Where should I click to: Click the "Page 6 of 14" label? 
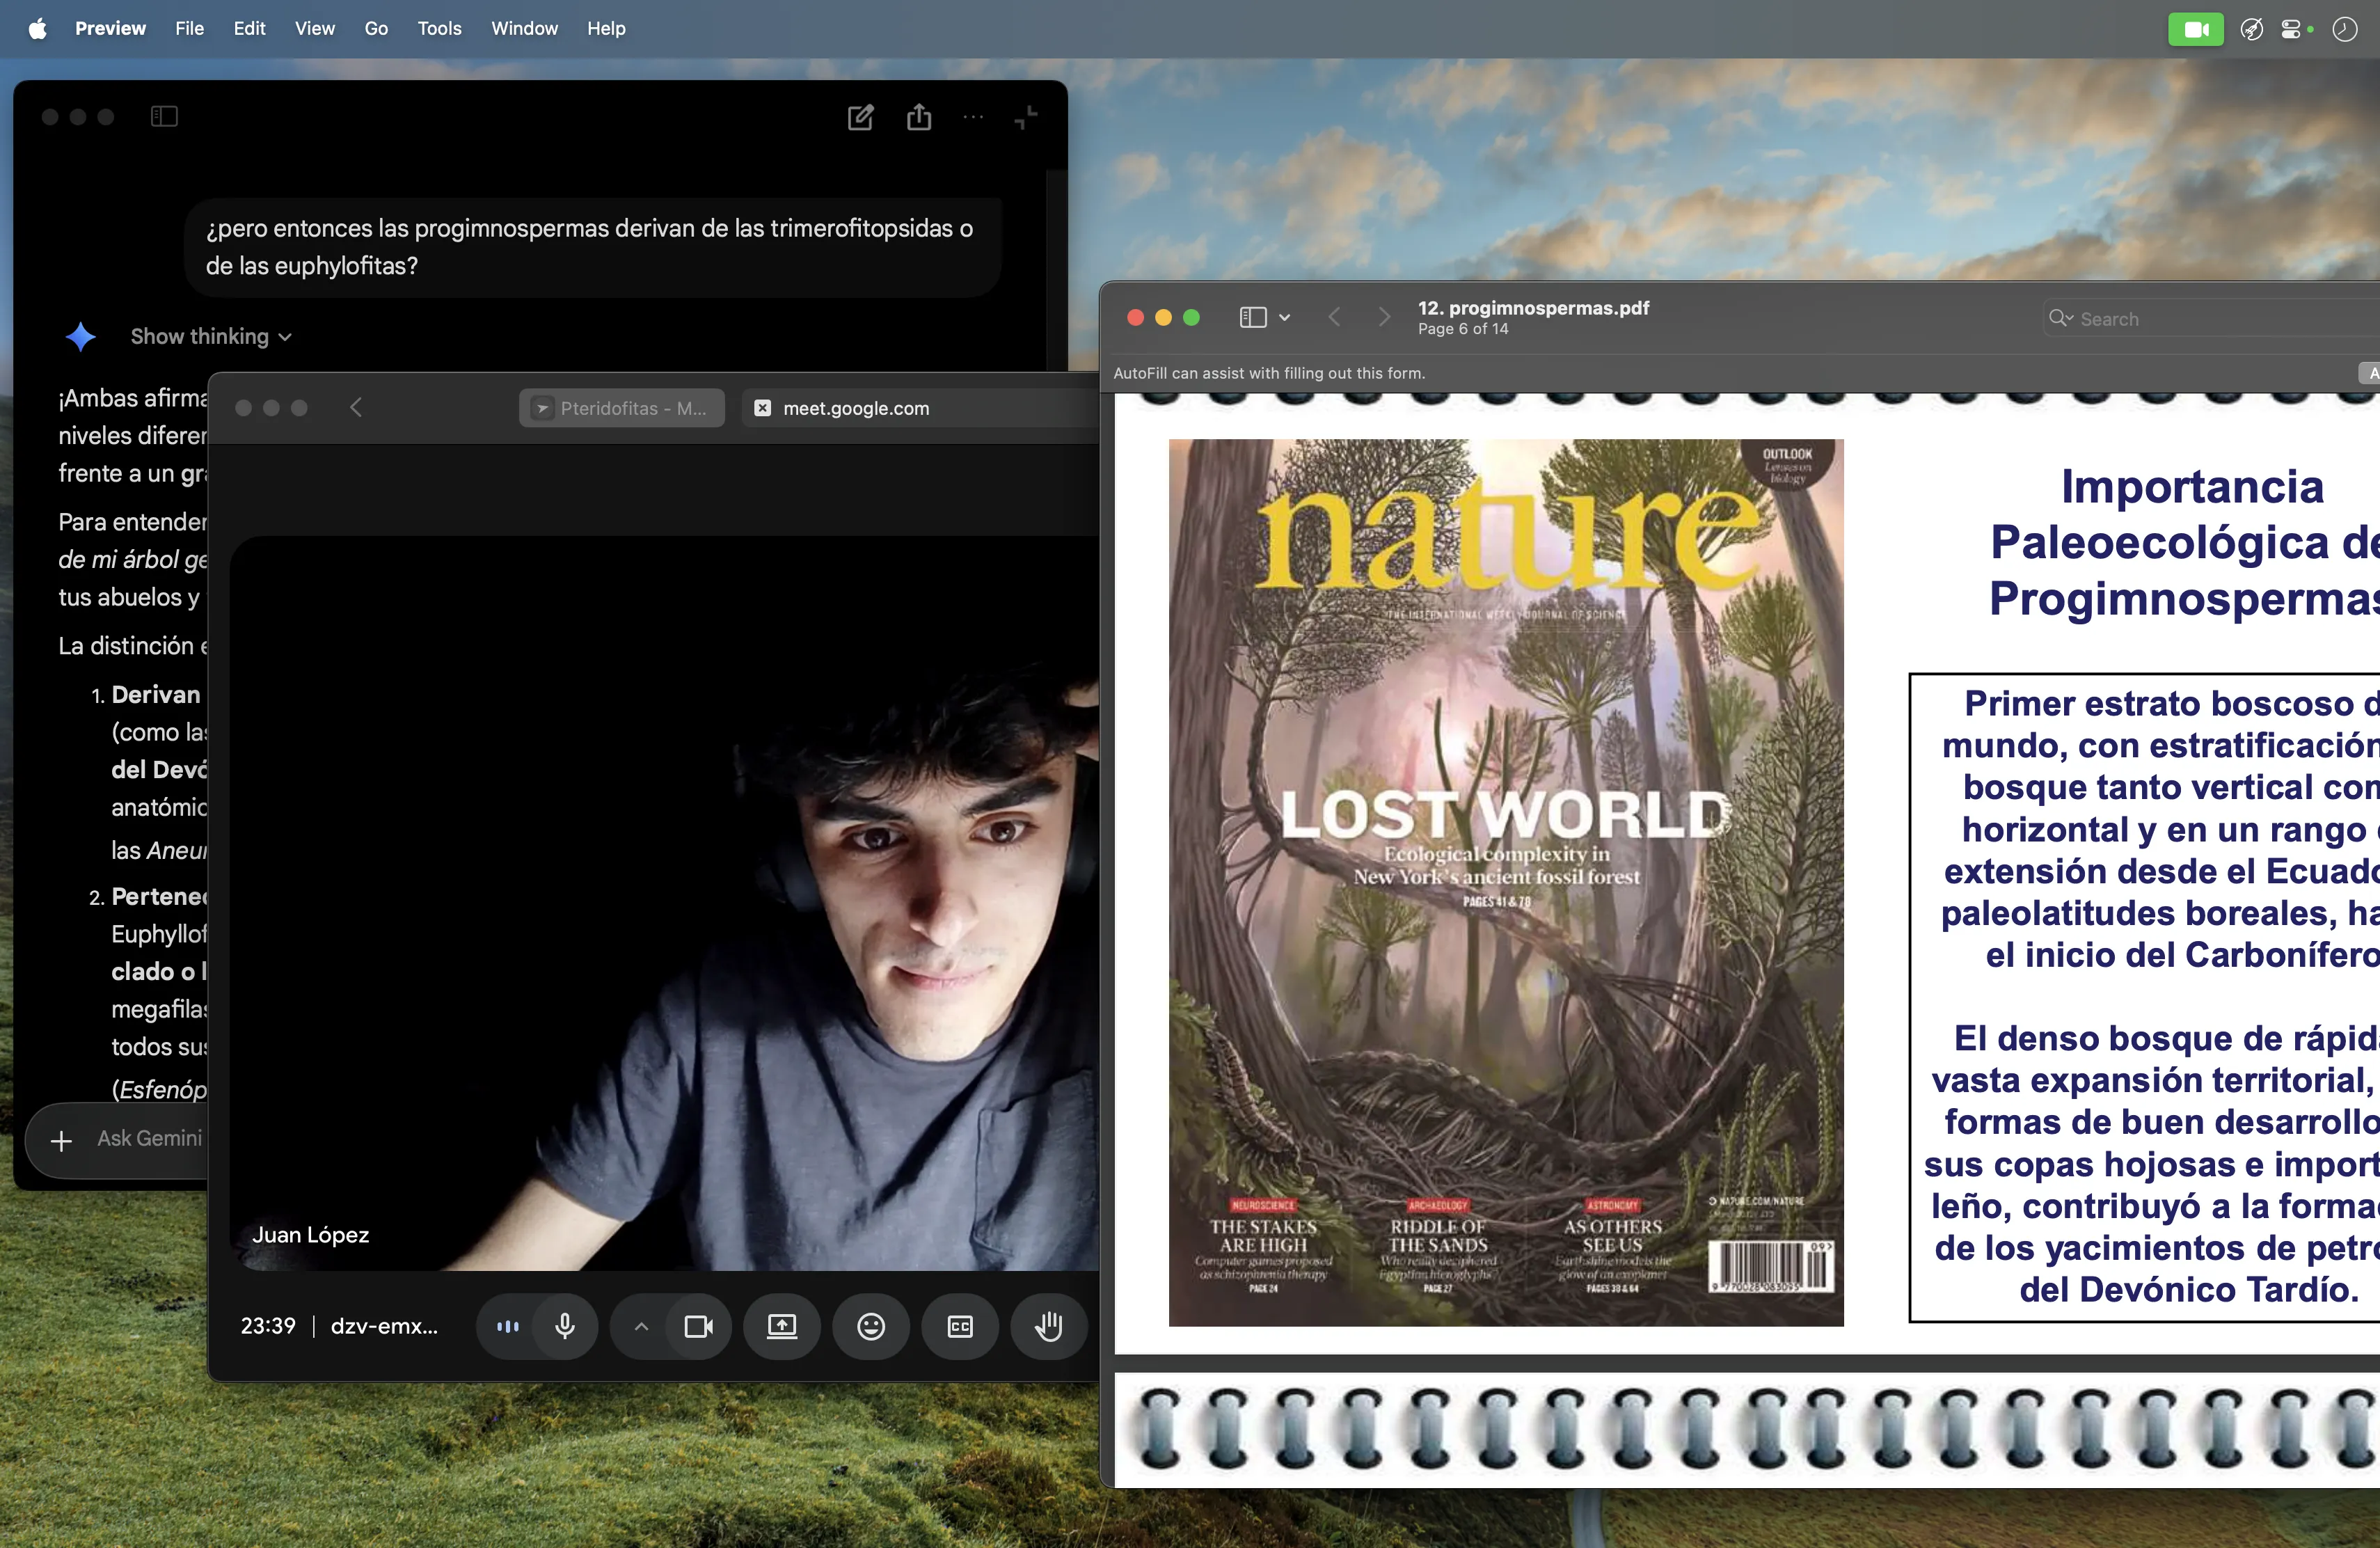(x=1463, y=329)
